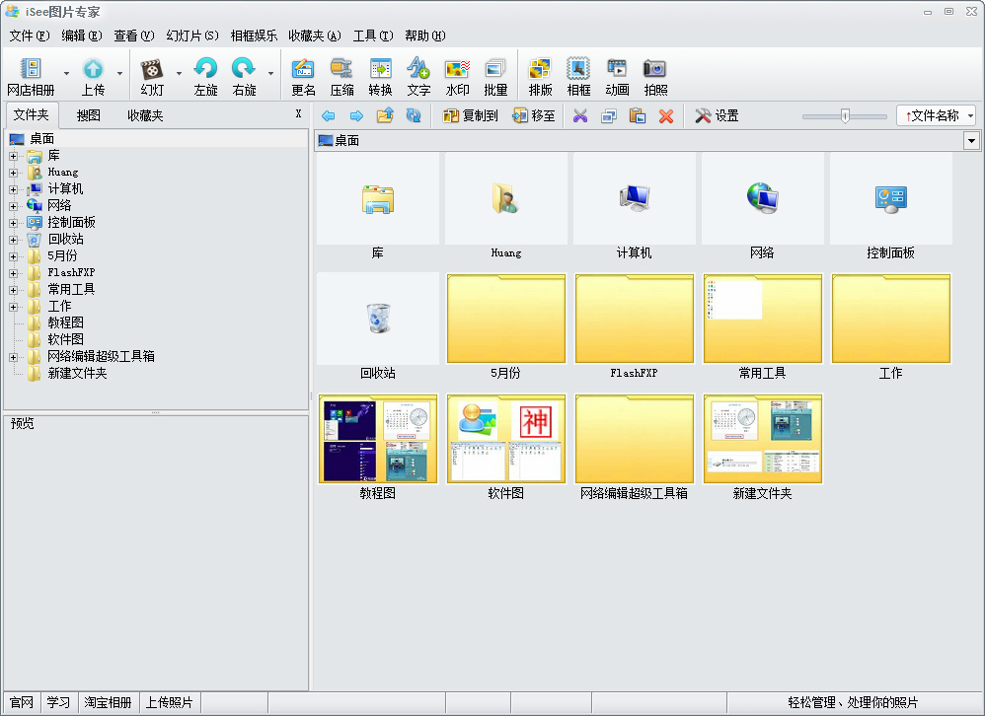
Task: Select the 软件图 folder thumbnail
Action: point(505,439)
